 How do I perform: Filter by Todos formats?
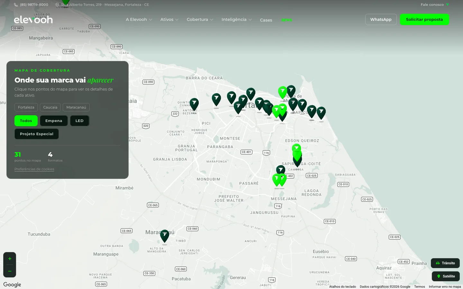[26, 121]
